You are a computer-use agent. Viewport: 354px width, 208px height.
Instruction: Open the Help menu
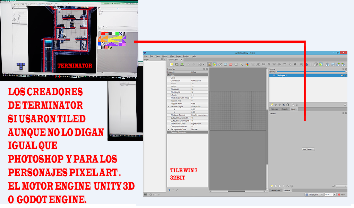tap(194, 56)
